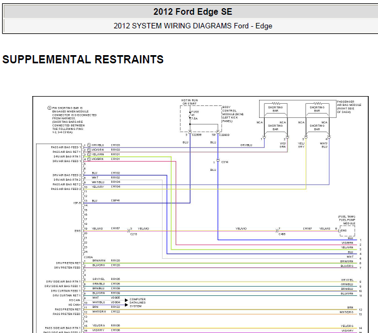Click circuit code 'CR120'
This screenshot has height=333, width=378.
[x=116, y=265]
